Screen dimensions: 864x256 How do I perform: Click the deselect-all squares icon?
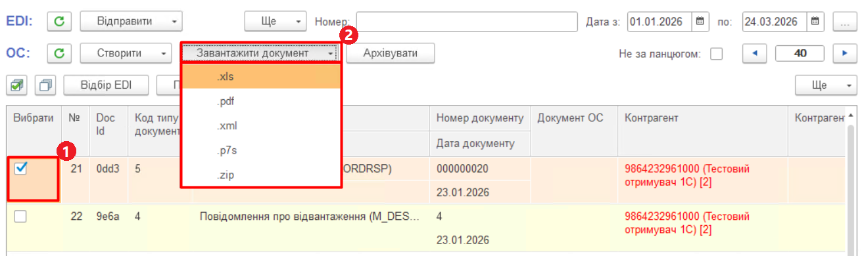(46, 85)
